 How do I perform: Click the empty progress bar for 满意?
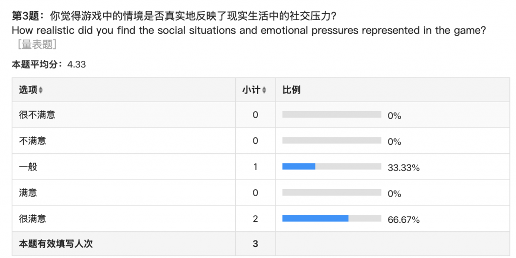click(332, 193)
